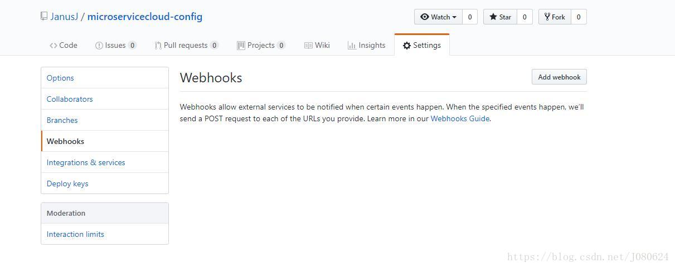675x268 pixels.
Task: Star this repository
Action: click(501, 17)
